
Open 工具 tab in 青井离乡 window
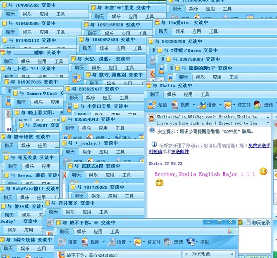point(103,212)
